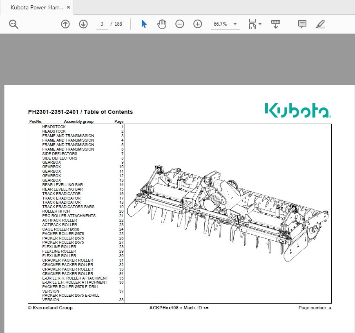
Task: Open the GEARBOX assembly group entry
Action: click(51, 162)
